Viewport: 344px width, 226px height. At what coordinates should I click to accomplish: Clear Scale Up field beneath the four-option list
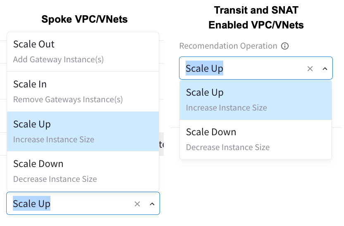tap(137, 204)
